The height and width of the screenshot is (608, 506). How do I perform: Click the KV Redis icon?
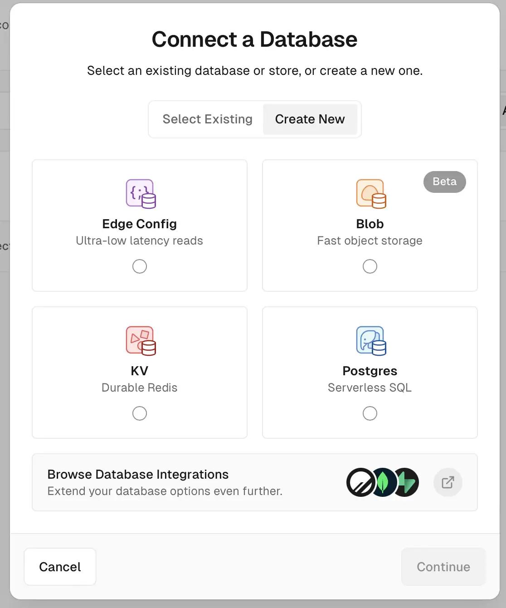click(141, 341)
